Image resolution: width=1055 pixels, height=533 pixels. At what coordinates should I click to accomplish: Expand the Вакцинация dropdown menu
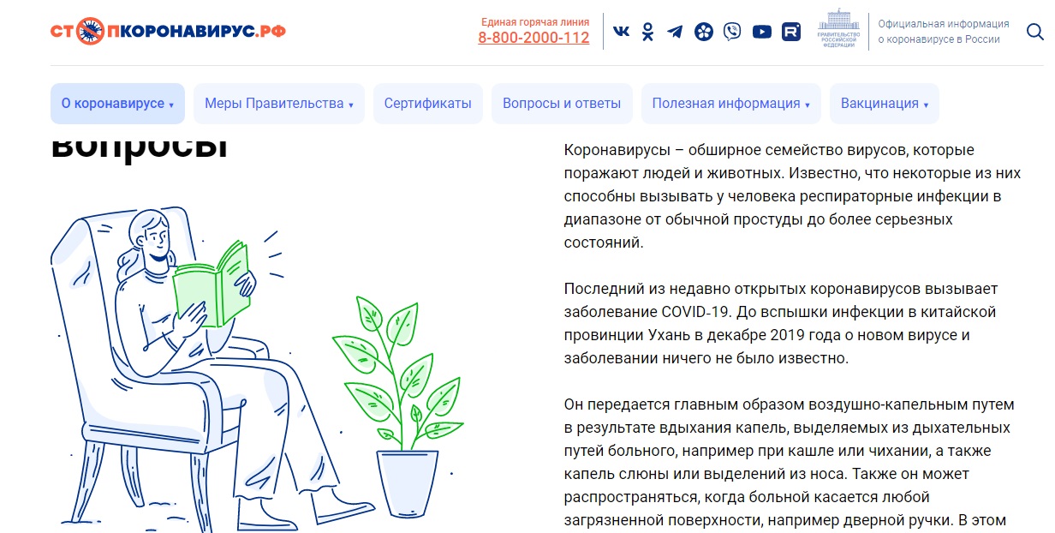[885, 104]
